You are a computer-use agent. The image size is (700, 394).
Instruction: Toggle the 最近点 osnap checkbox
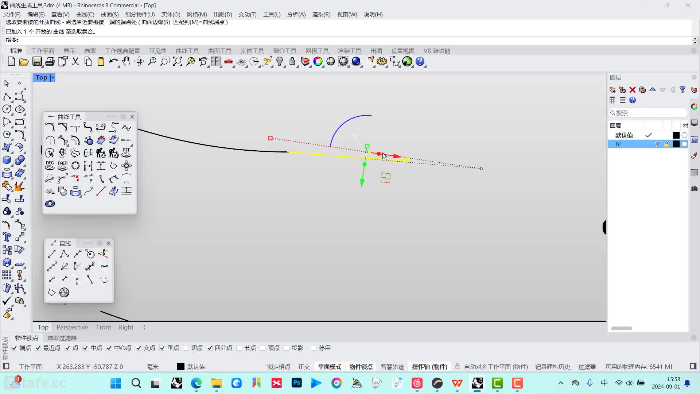pyautogui.click(x=38, y=348)
